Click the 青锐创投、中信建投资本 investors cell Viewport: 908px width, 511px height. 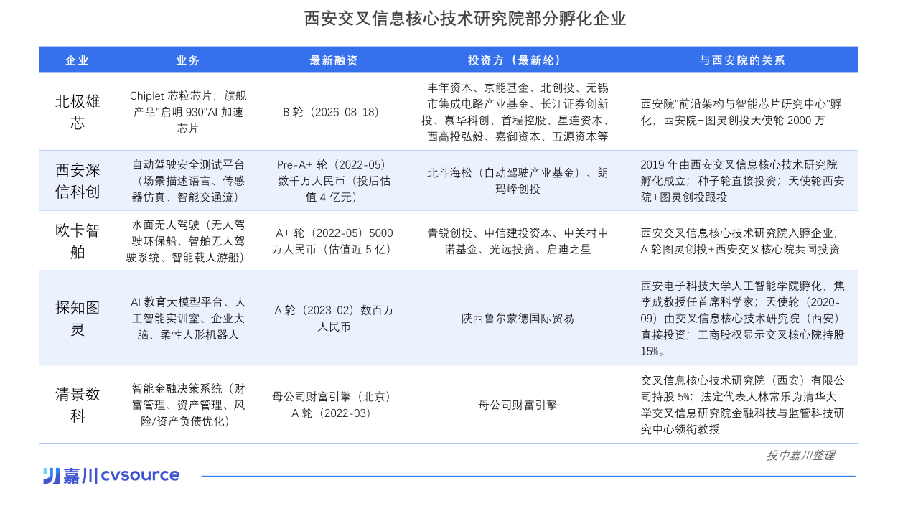(518, 241)
